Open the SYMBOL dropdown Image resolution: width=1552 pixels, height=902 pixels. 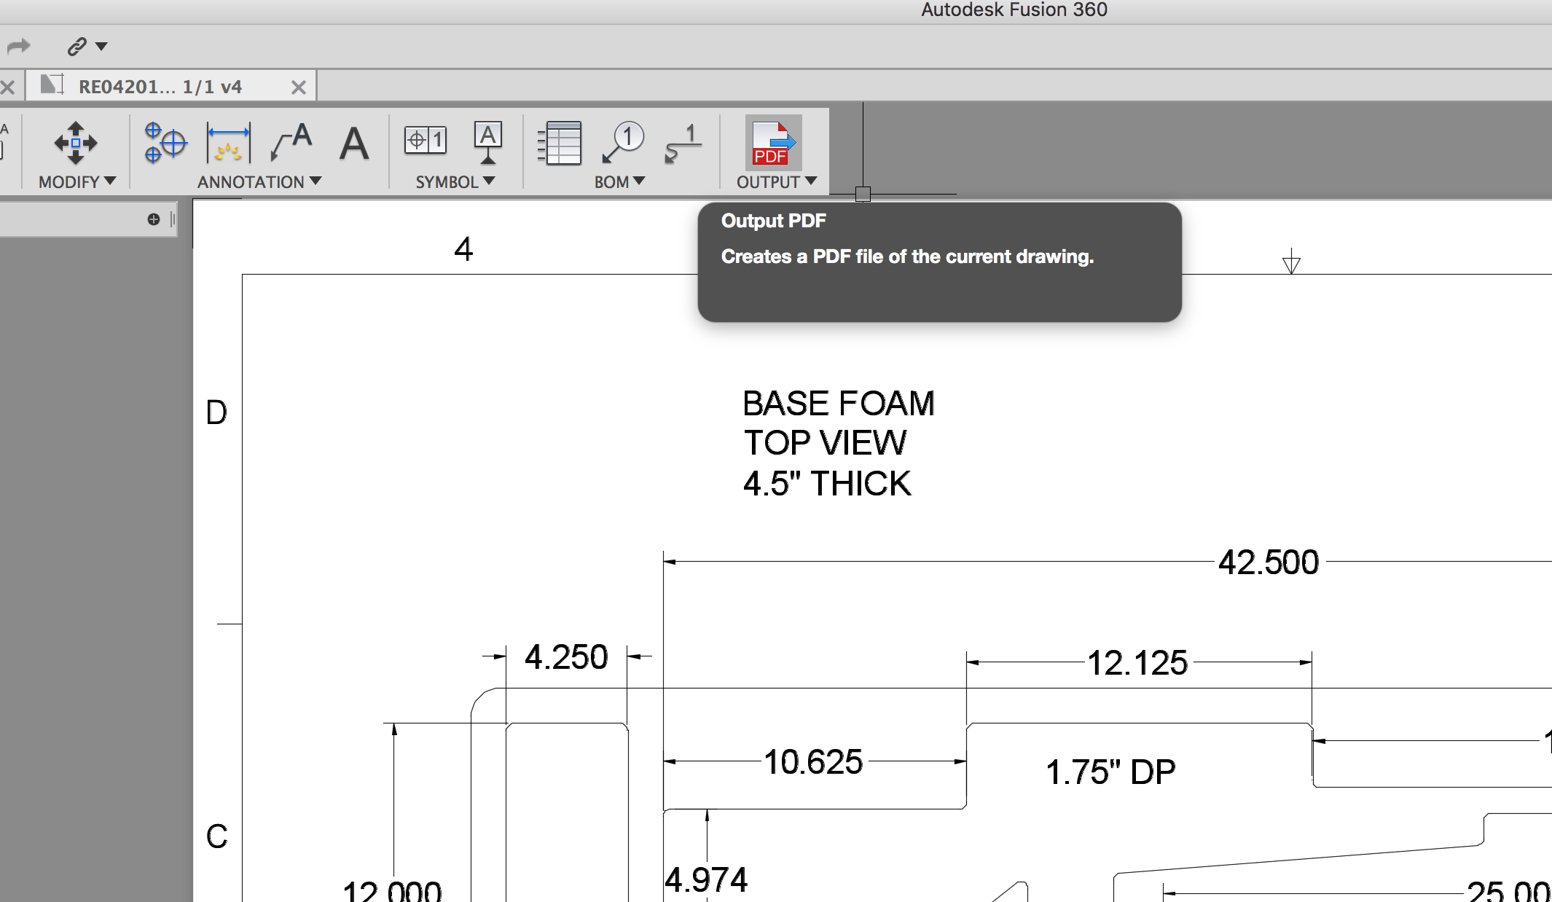[x=488, y=181]
